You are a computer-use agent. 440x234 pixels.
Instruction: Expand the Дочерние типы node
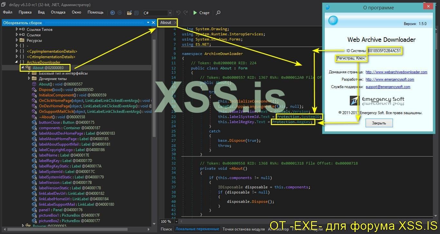point(29,79)
